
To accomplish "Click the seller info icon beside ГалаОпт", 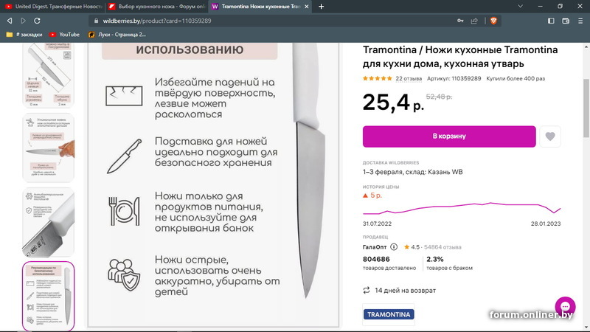I will coord(394,247).
